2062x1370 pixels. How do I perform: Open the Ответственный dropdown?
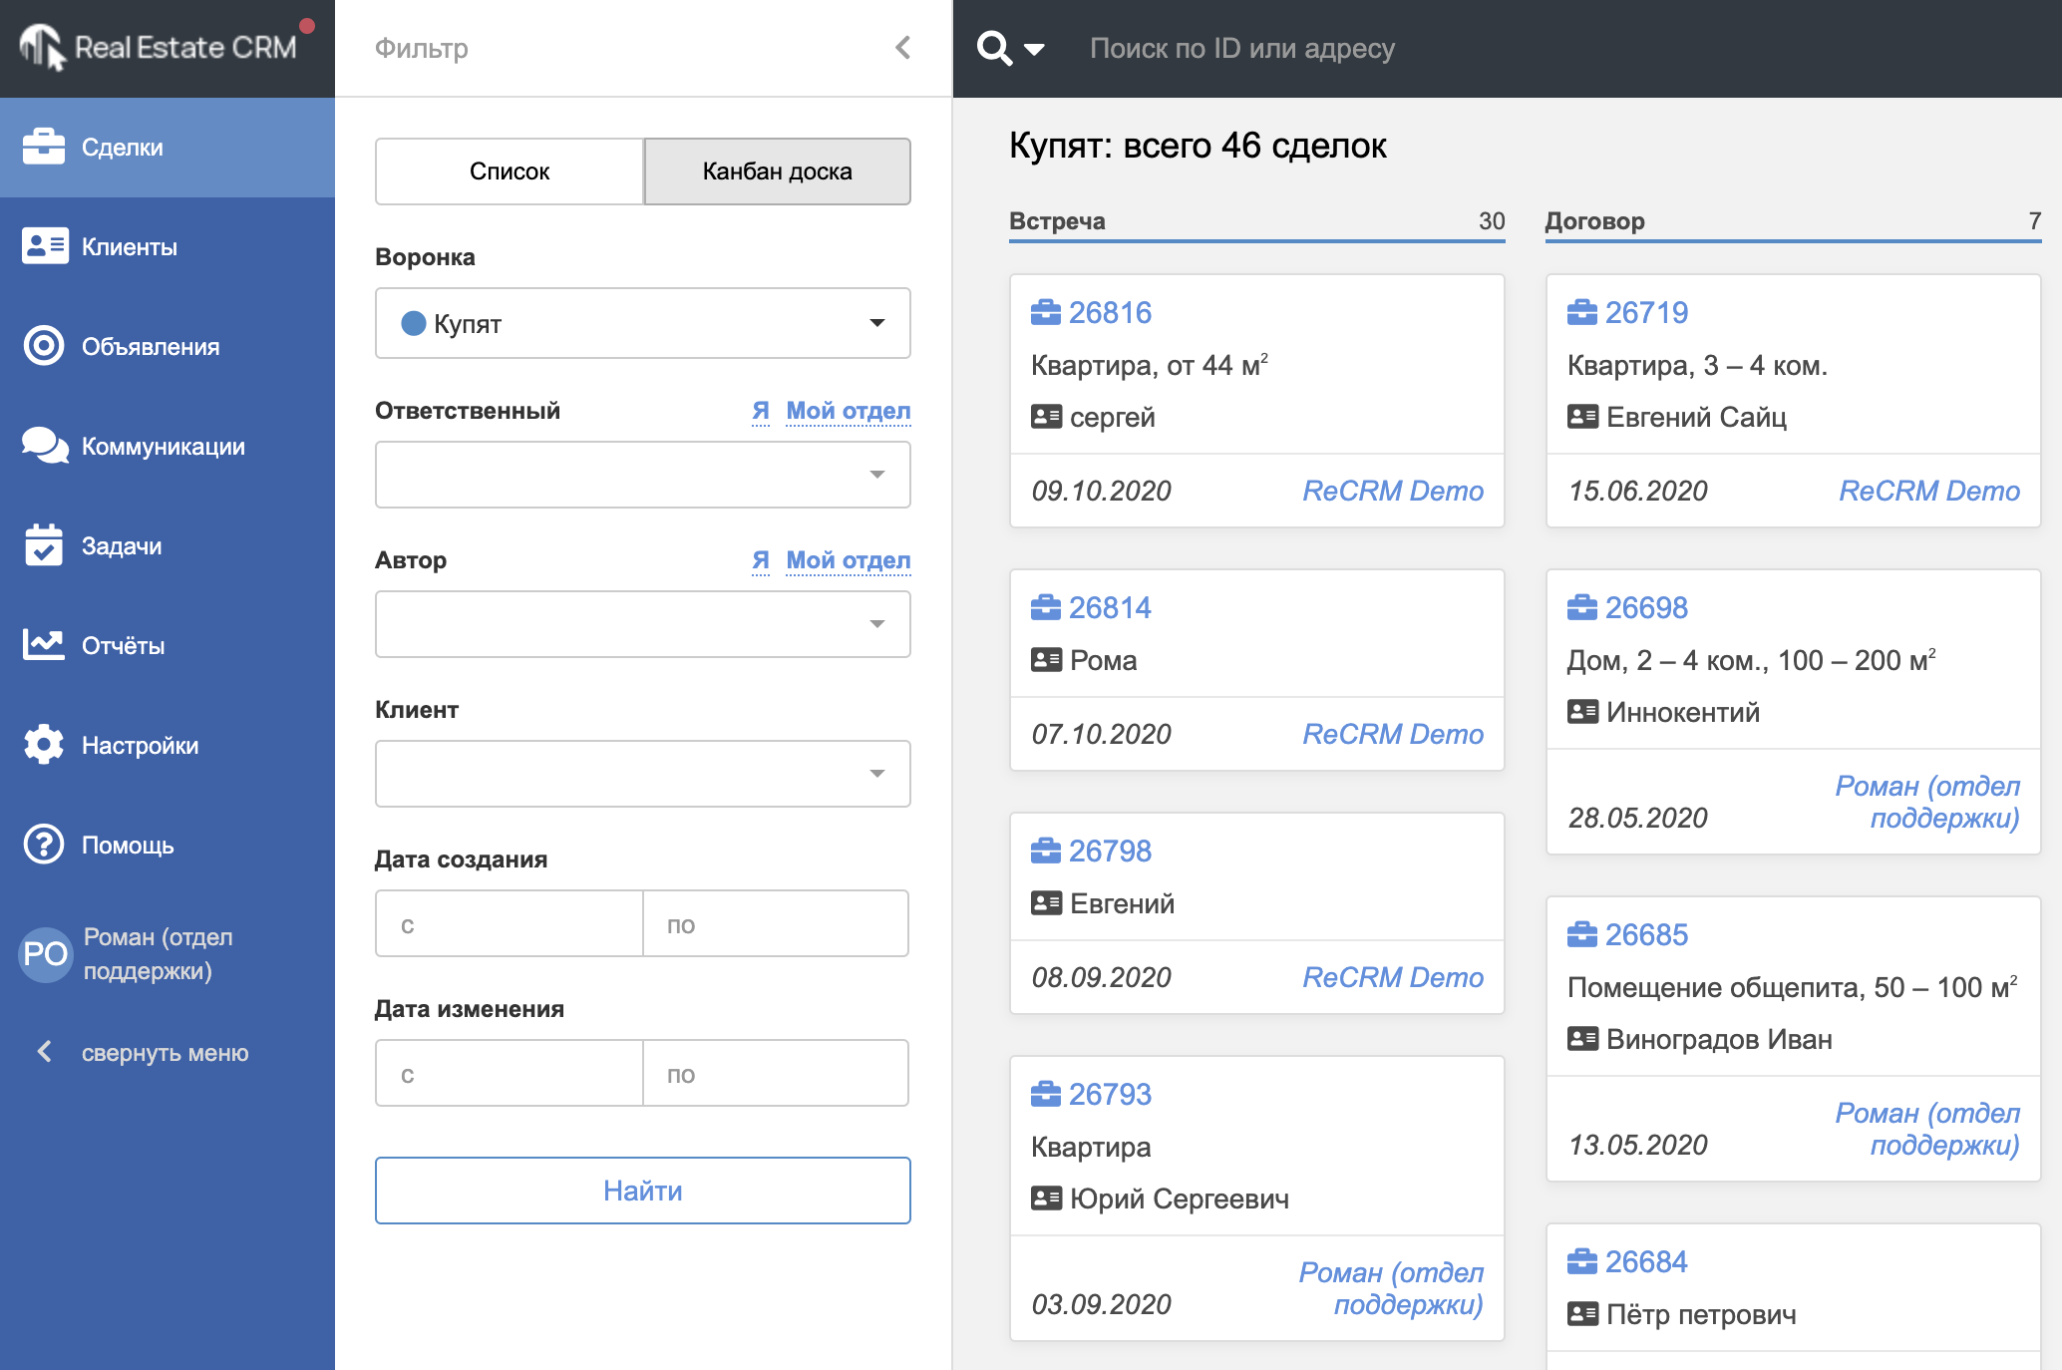coord(643,475)
